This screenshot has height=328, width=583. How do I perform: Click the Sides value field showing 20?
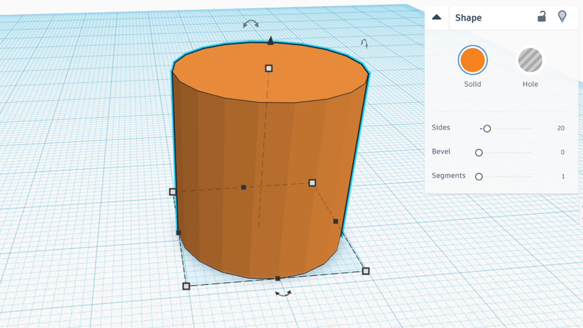pos(560,128)
